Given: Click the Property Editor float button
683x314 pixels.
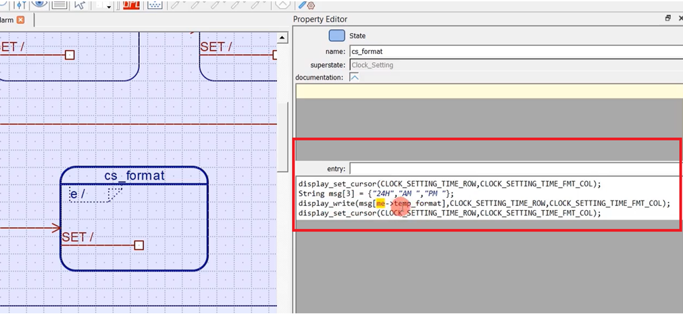Looking at the screenshot, I should tap(667, 18).
